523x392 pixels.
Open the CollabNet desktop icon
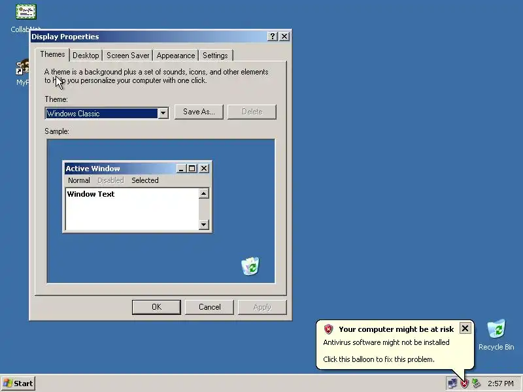coord(25,12)
